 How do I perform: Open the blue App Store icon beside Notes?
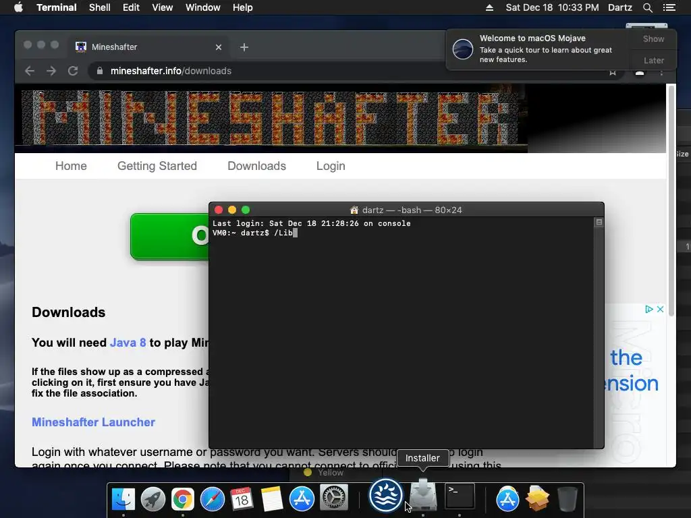pos(302,498)
